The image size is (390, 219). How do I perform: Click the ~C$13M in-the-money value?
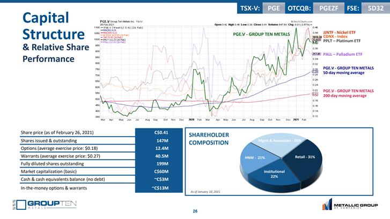coord(160,188)
